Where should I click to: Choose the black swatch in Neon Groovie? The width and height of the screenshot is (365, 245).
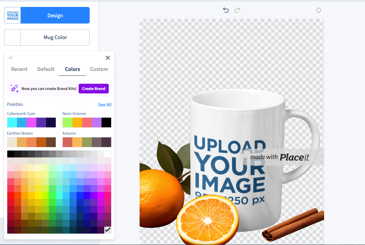click(x=106, y=122)
